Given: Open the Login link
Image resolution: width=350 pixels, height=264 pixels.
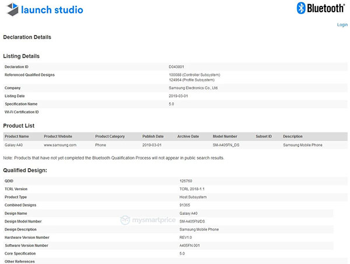Looking at the screenshot, I should click(342, 25).
